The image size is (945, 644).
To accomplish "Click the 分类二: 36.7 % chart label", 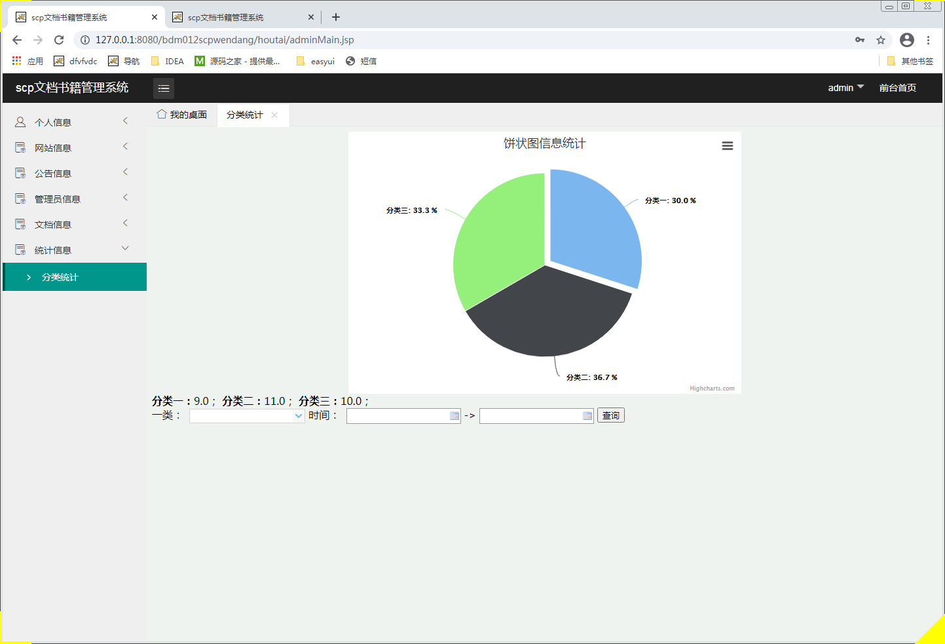I will tap(592, 377).
